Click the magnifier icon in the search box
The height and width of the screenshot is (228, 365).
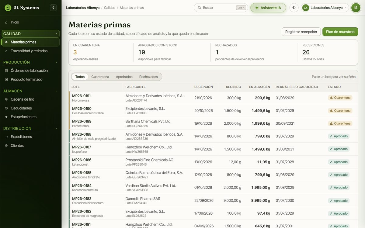(200, 8)
